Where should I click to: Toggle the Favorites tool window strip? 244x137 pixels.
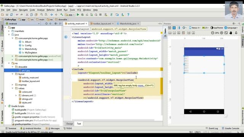pyautogui.click(x=2, y=98)
